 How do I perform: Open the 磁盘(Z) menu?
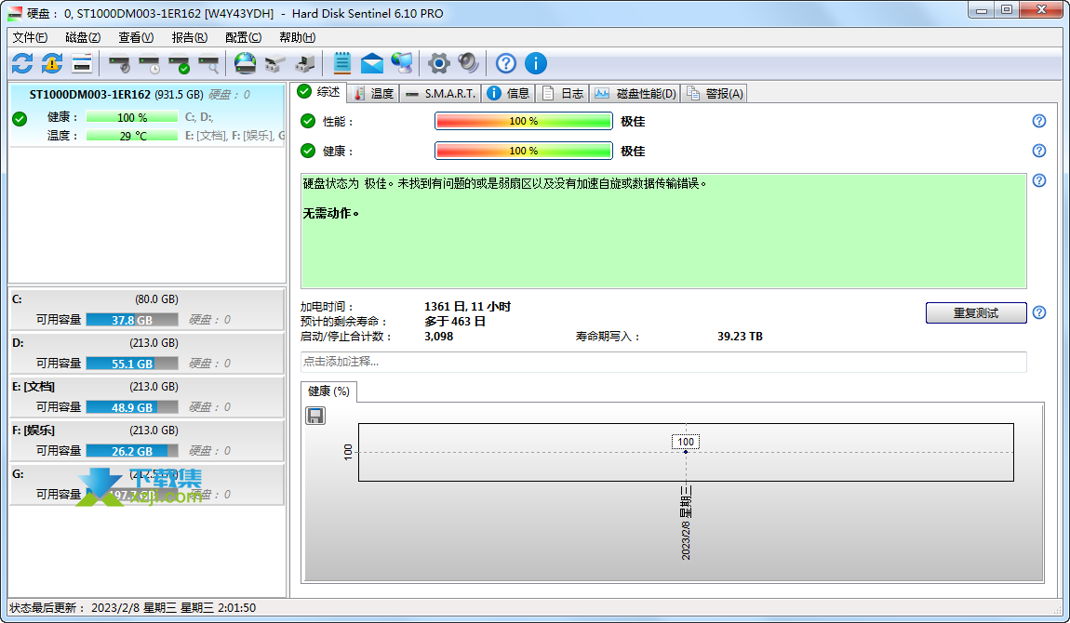point(83,37)
